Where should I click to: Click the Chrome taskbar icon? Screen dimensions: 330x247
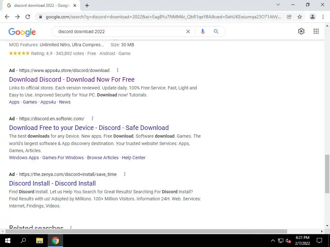pos(55,241)
